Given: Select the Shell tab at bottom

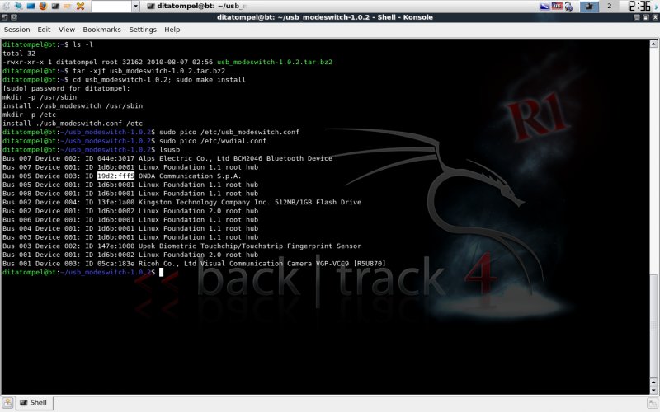Looking at the screenshot, I should coord(35,403).
